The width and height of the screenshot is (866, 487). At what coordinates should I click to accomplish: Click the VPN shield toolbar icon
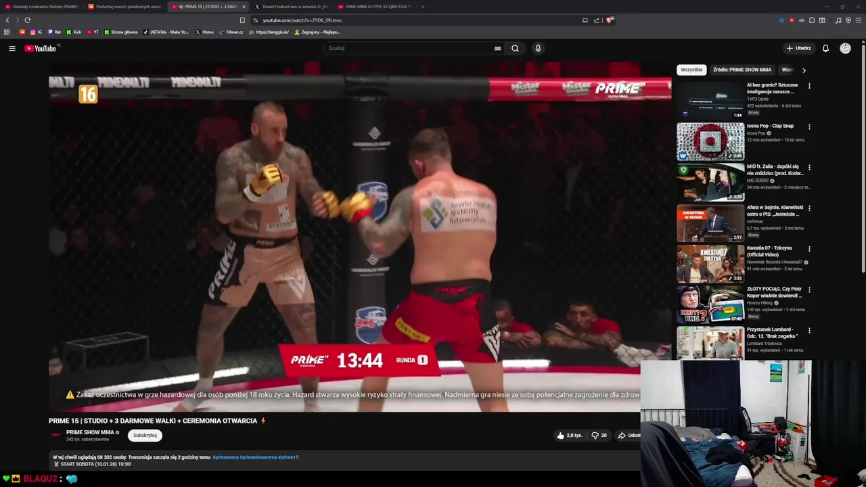coord(848,20)
